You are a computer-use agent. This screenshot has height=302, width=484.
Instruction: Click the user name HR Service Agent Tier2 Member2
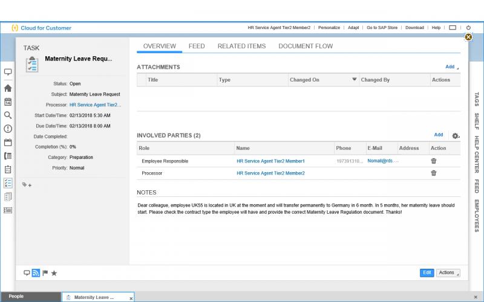[279, 27]
